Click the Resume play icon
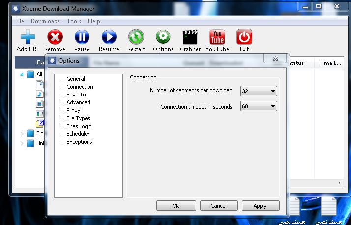This screenshot has width=351, height=225. tap(109, 37)
